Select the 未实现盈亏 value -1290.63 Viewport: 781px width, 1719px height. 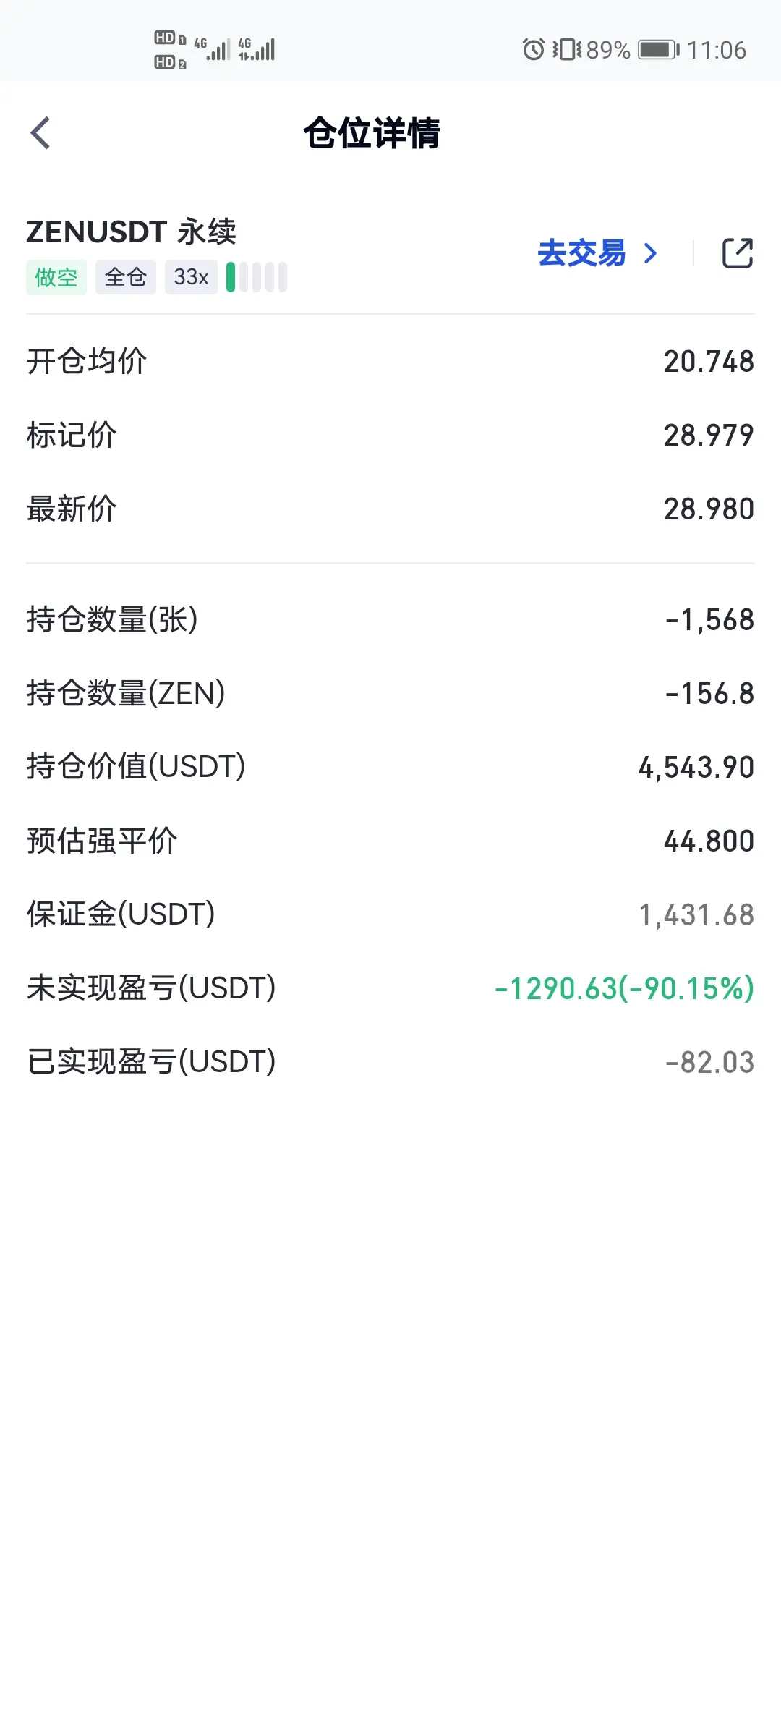556,988
